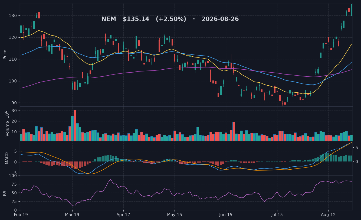Select the "Jul 15" date label
The width and height of the screenshot is (361, 220).
pyautogui.click(x=277, y=215)
